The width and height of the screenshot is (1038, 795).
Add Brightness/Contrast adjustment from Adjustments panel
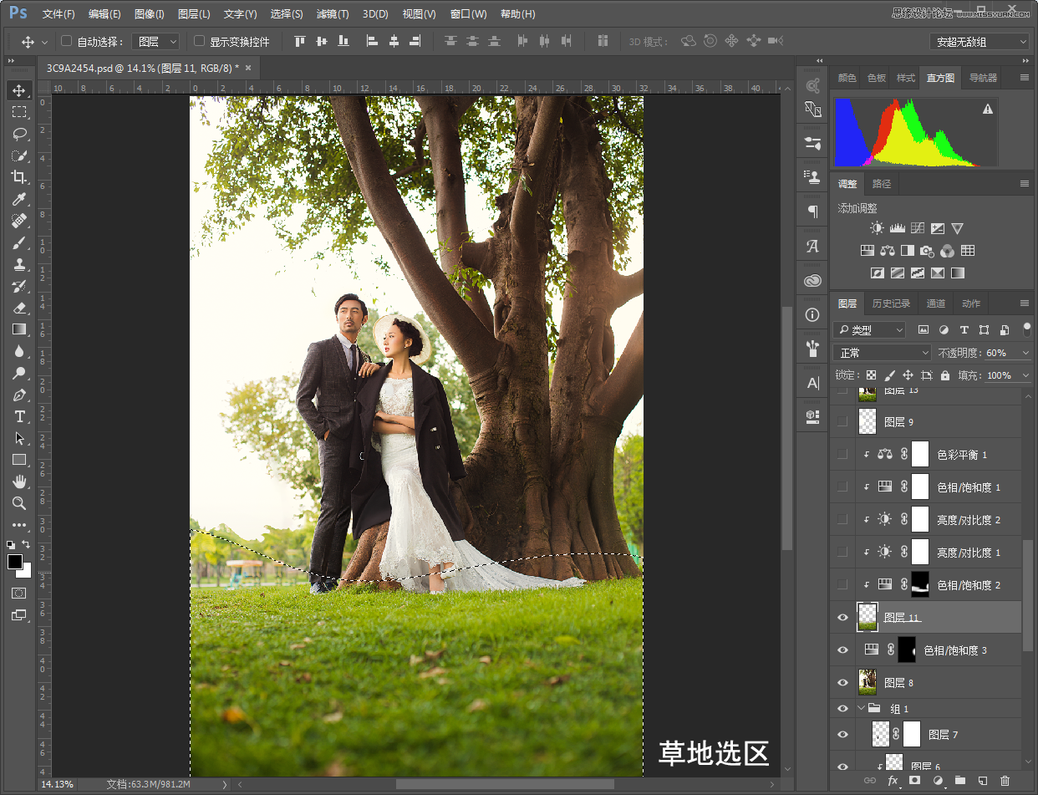tap(876, 228)
